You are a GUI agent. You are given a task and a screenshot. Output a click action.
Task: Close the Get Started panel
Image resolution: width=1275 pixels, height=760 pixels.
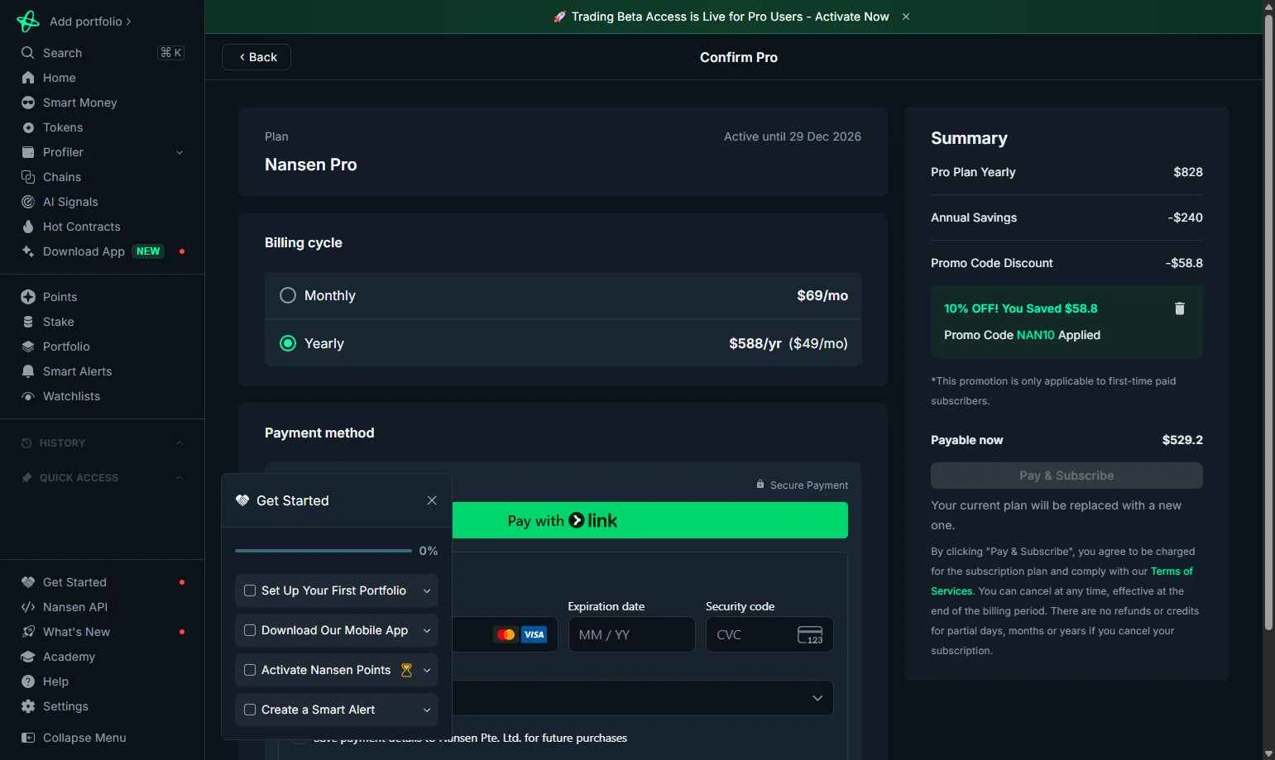pyautogui.click(x=432, y=500)
